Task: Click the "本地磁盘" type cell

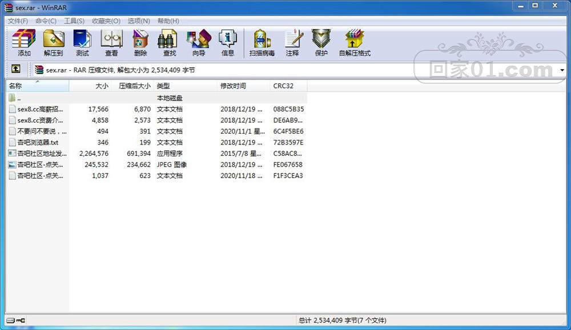Action: (x=170, y=98)
